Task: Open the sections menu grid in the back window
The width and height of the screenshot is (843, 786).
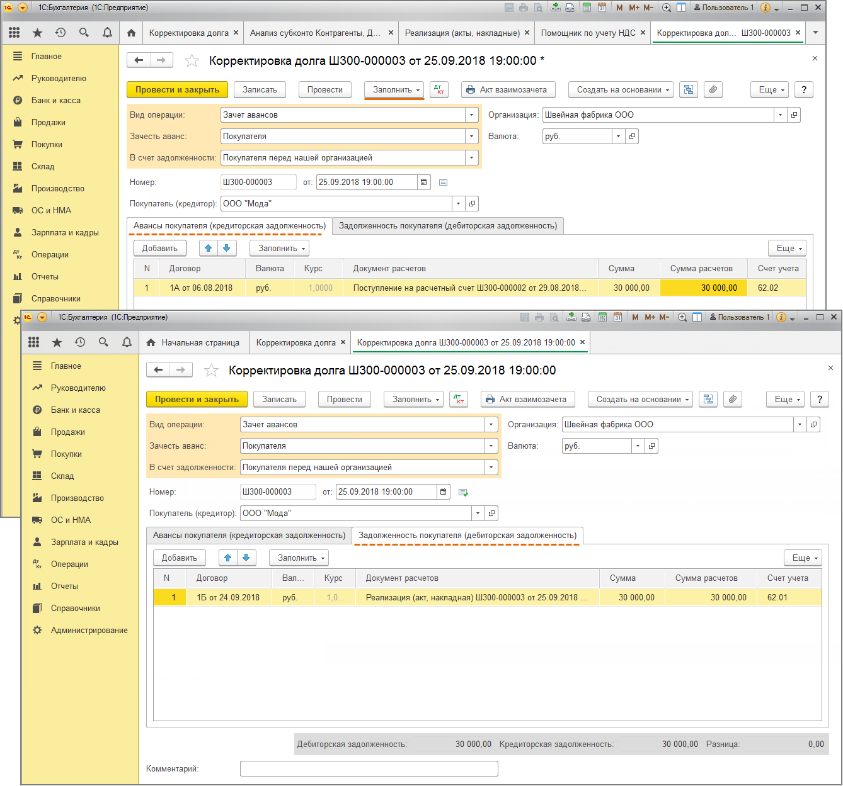Action: pos(14,33)
